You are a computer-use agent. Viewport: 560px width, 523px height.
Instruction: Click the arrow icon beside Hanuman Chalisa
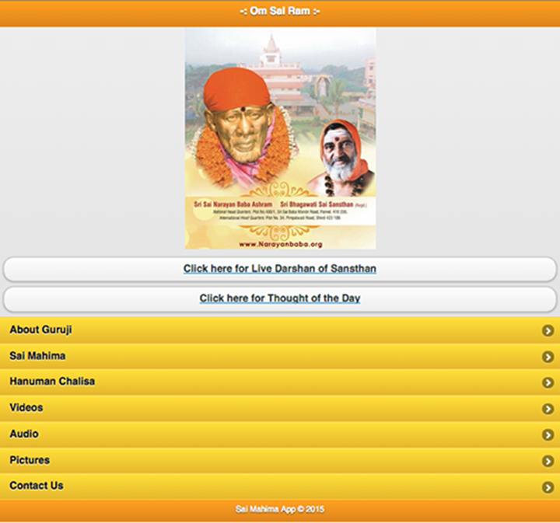548,382
